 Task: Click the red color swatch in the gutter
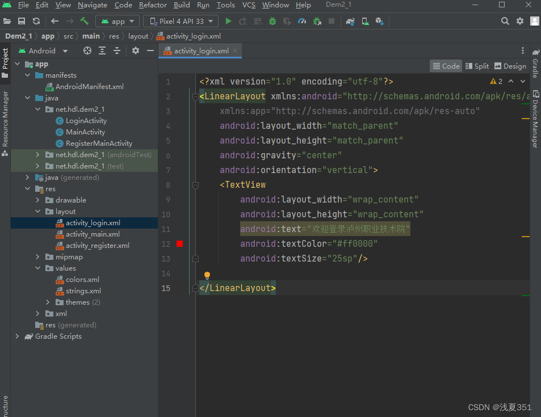pyautogui.click(x=179, y=243)
